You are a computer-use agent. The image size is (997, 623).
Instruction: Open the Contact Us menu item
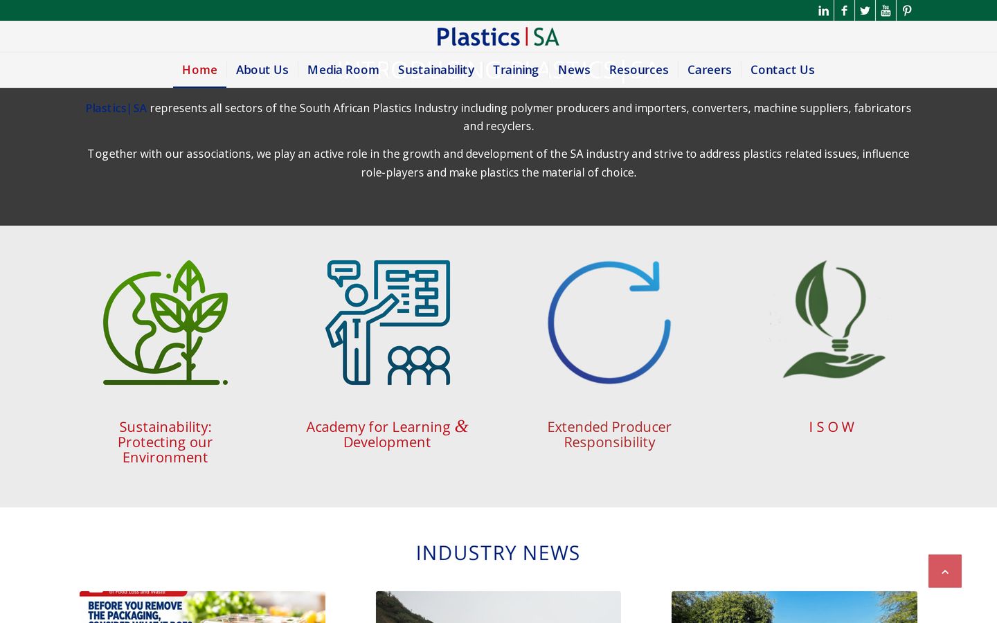point(782,70)
